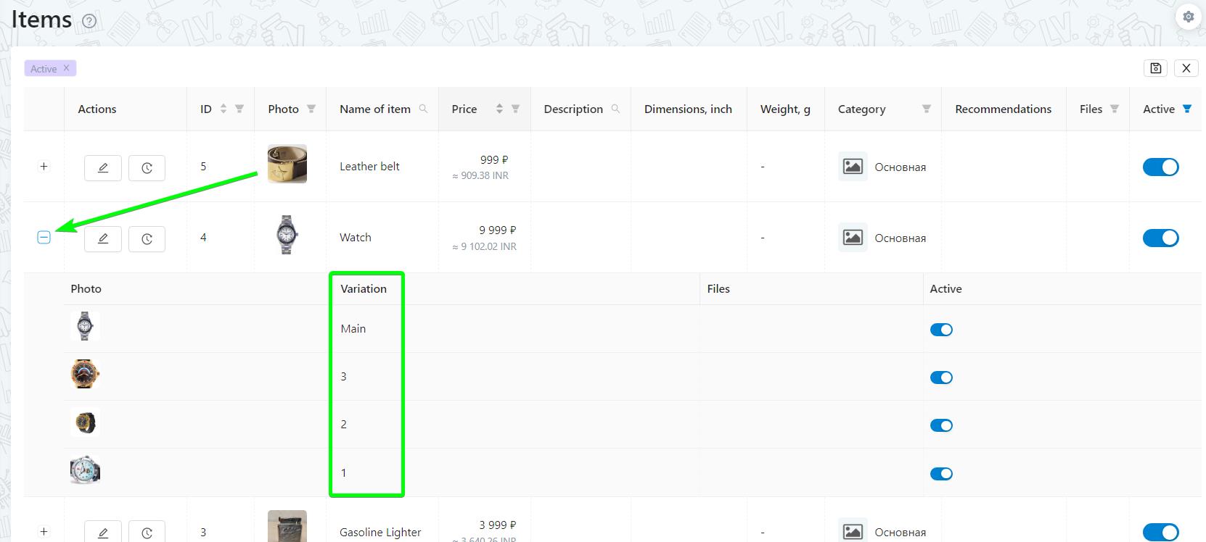
Task: Open the Leather belt photo thumbnail
Action: 287,164
